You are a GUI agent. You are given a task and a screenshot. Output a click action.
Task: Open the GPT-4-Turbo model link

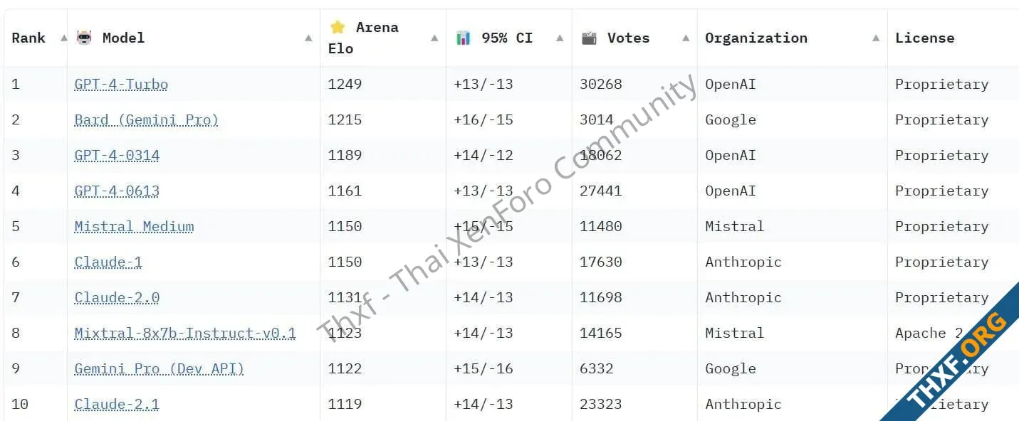click(x=121, y=84)
